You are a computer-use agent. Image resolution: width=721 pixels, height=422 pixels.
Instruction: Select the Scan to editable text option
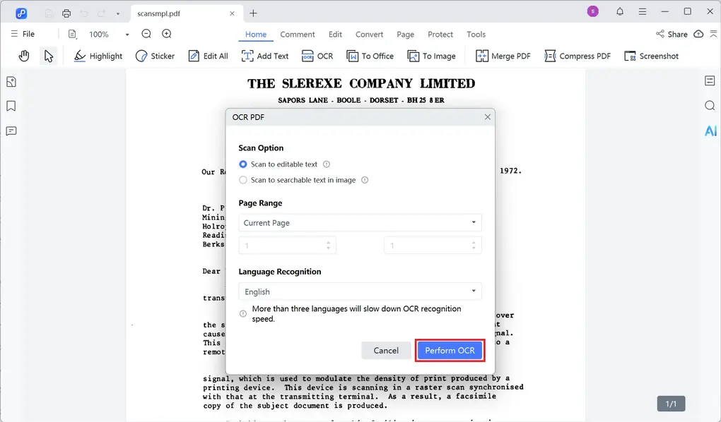[x=242, y=164]
